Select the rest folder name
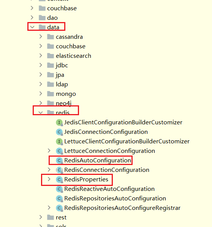 click(x=61, y=217)
